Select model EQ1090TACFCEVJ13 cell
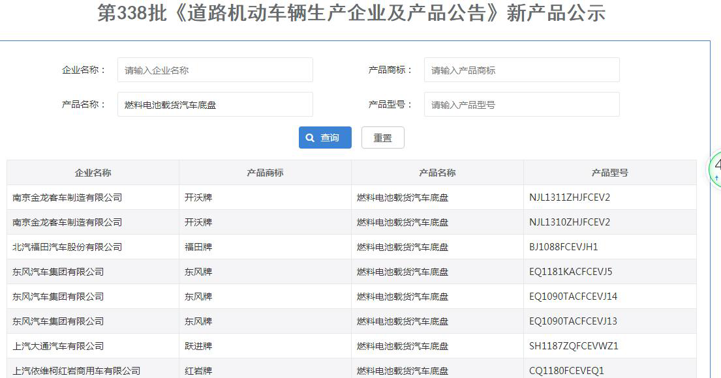 [609, 321]
